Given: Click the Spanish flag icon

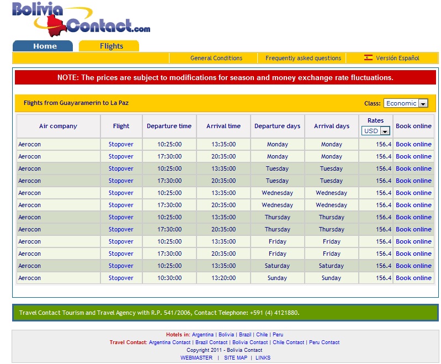Looking at the screenshot, I should (368, 57).
